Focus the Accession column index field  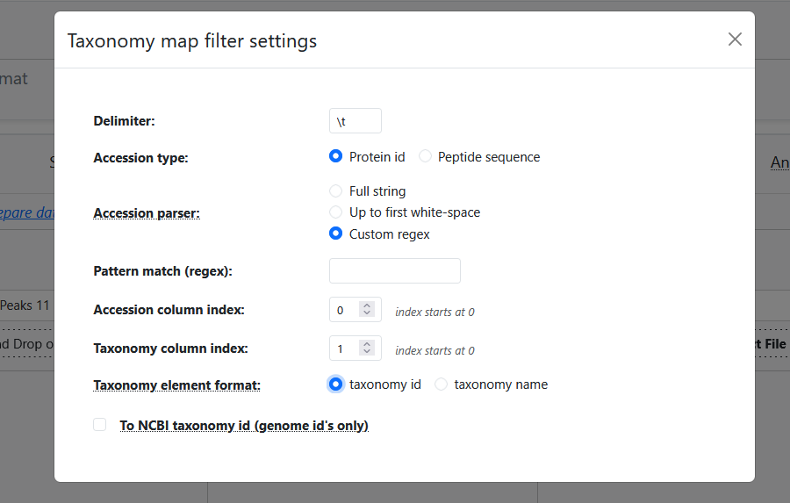(x=344, y=310)
